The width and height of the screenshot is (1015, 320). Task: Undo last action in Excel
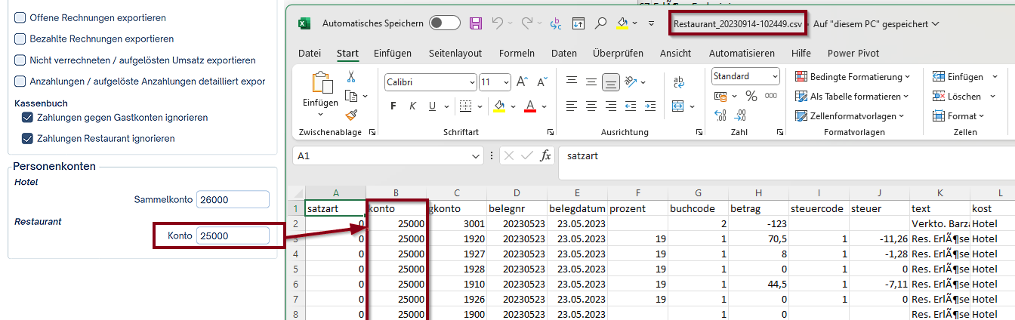click(498, 23)
